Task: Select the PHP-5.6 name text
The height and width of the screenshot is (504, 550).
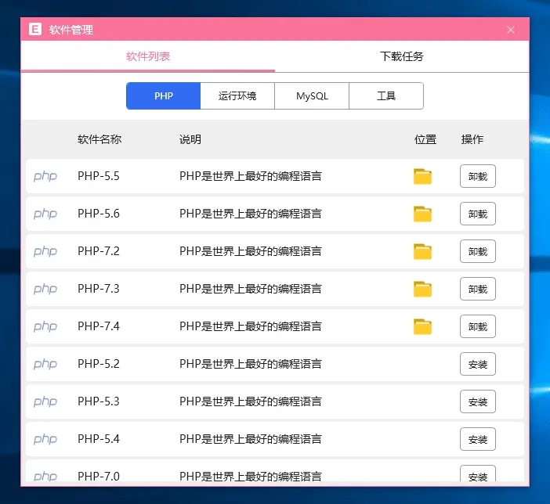Action: point(99,214)
